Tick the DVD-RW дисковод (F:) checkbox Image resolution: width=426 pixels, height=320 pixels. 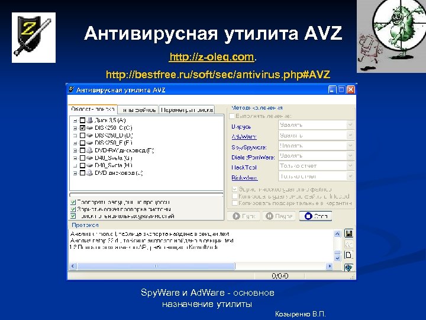[x=82, y=150]
